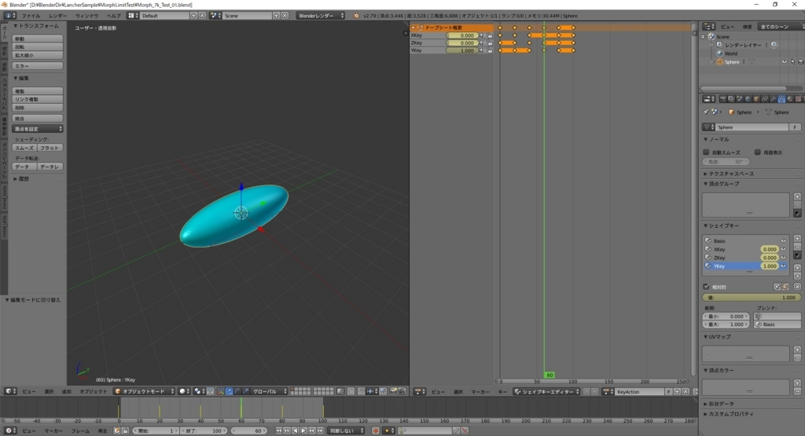Click the Blender info editor type icon
Image resolution: width=805 pixels, height=436 pixels.
click(9, 16)
